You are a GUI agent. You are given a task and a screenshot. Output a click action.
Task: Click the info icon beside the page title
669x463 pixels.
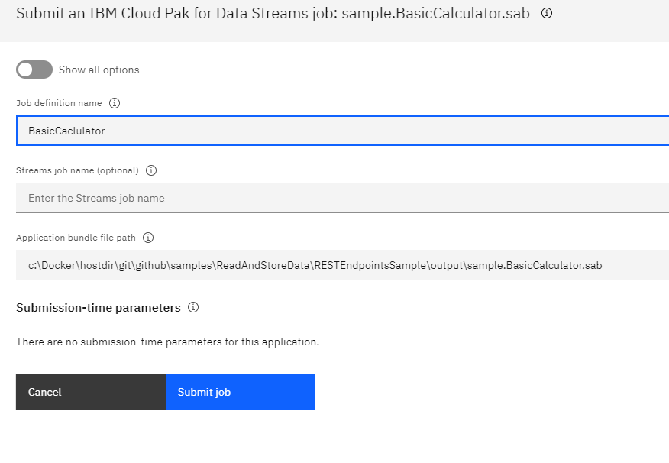[x=547, y=13]
